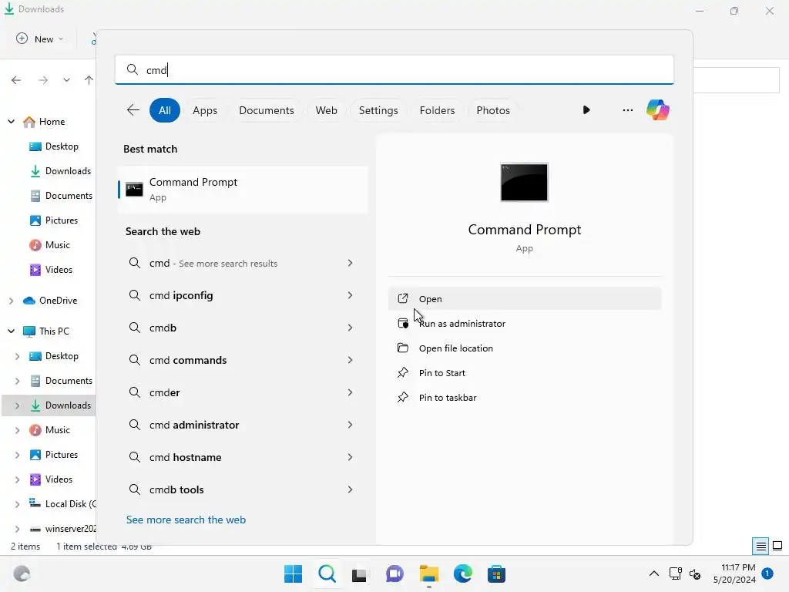Select the cmder web suggestion
This screenshot has width=789, height=592.
tap(243, 392)
